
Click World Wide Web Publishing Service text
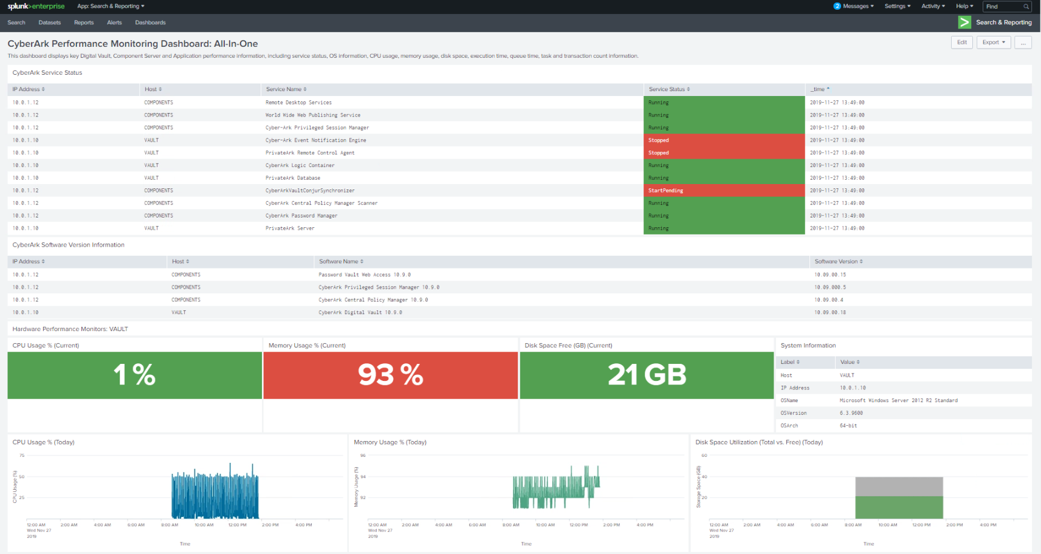[313, 115]
